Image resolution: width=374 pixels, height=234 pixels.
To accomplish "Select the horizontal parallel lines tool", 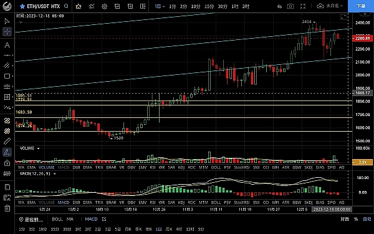I will (x=7, y=86).
